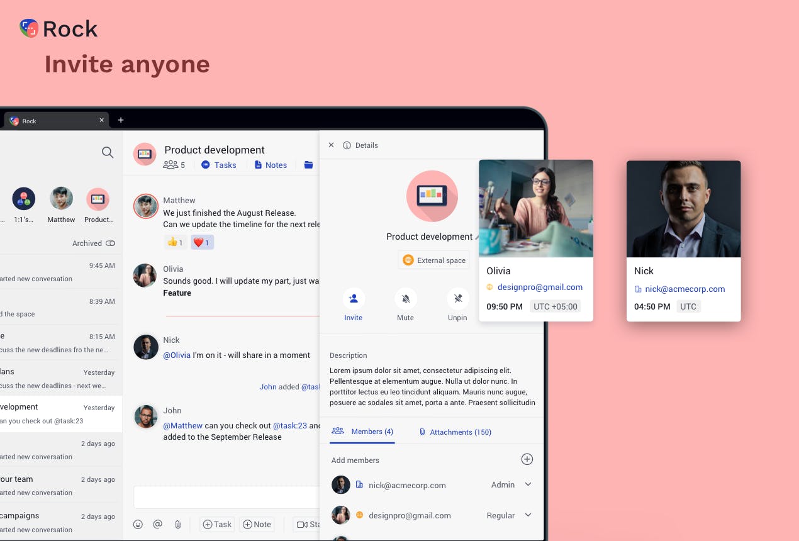Unpin the Product development space
Screen dimensions: 799x541
tap(457, 305)
